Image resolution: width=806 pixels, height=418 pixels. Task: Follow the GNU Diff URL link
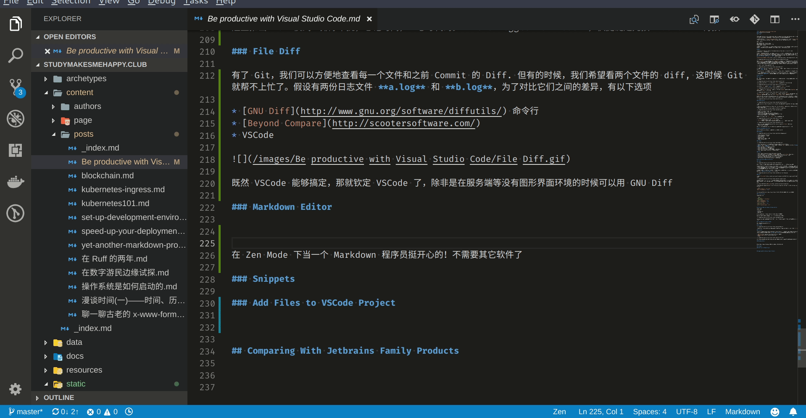(x=401, y=111)
